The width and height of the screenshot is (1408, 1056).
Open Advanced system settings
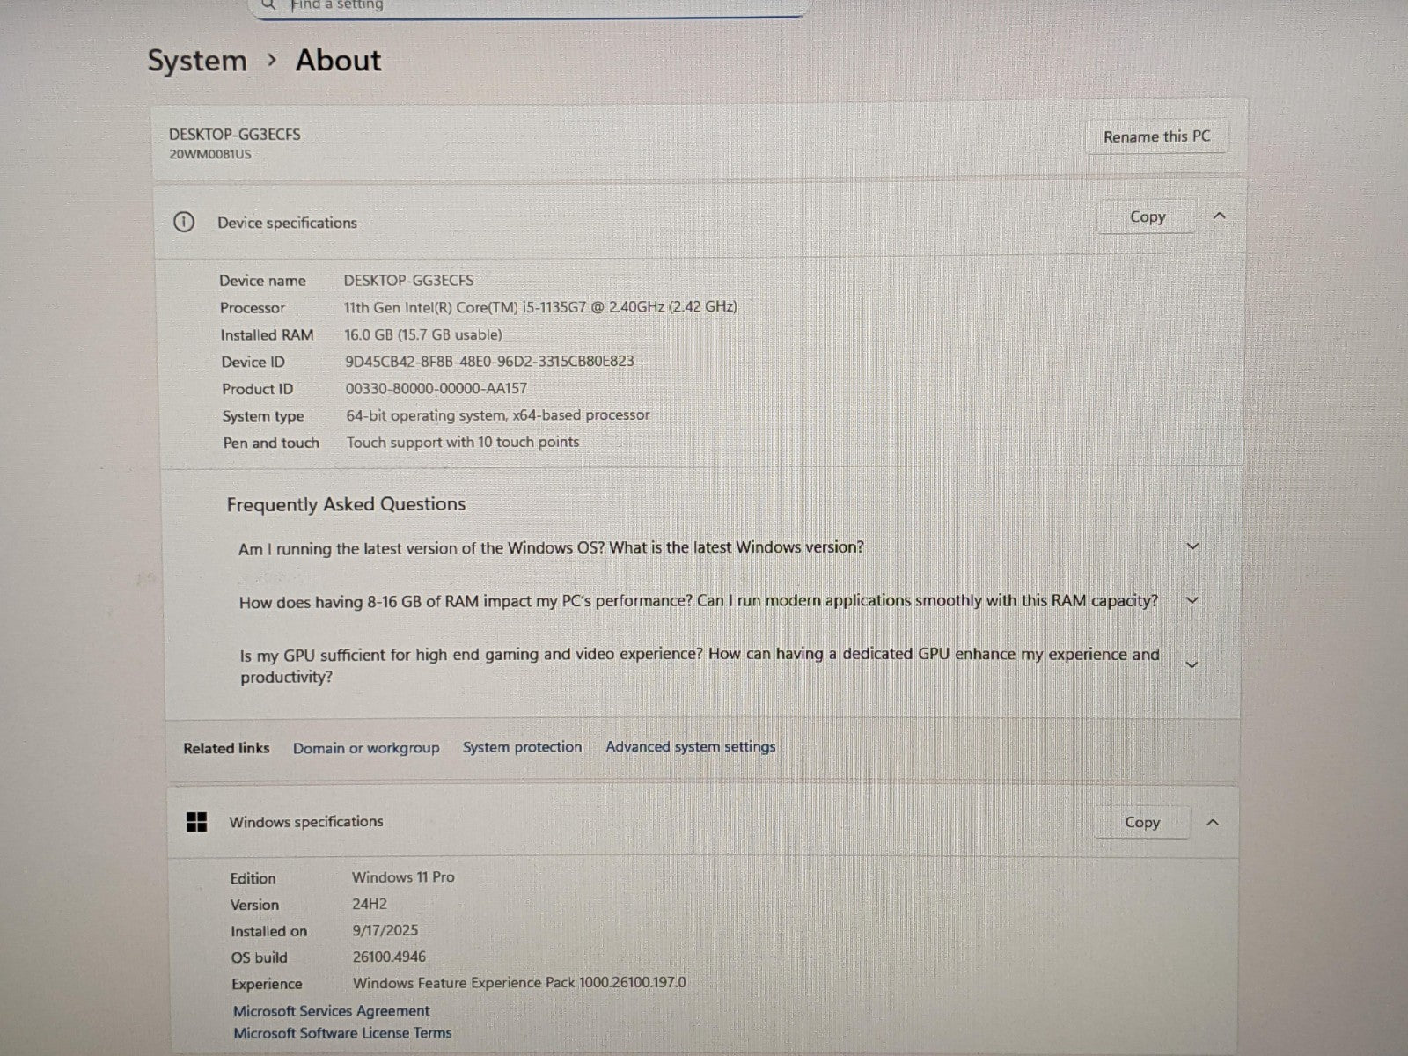(x=690, y=747)
